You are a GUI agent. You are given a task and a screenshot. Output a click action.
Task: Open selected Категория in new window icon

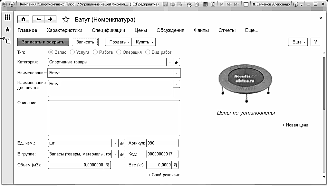coord(177,62)
